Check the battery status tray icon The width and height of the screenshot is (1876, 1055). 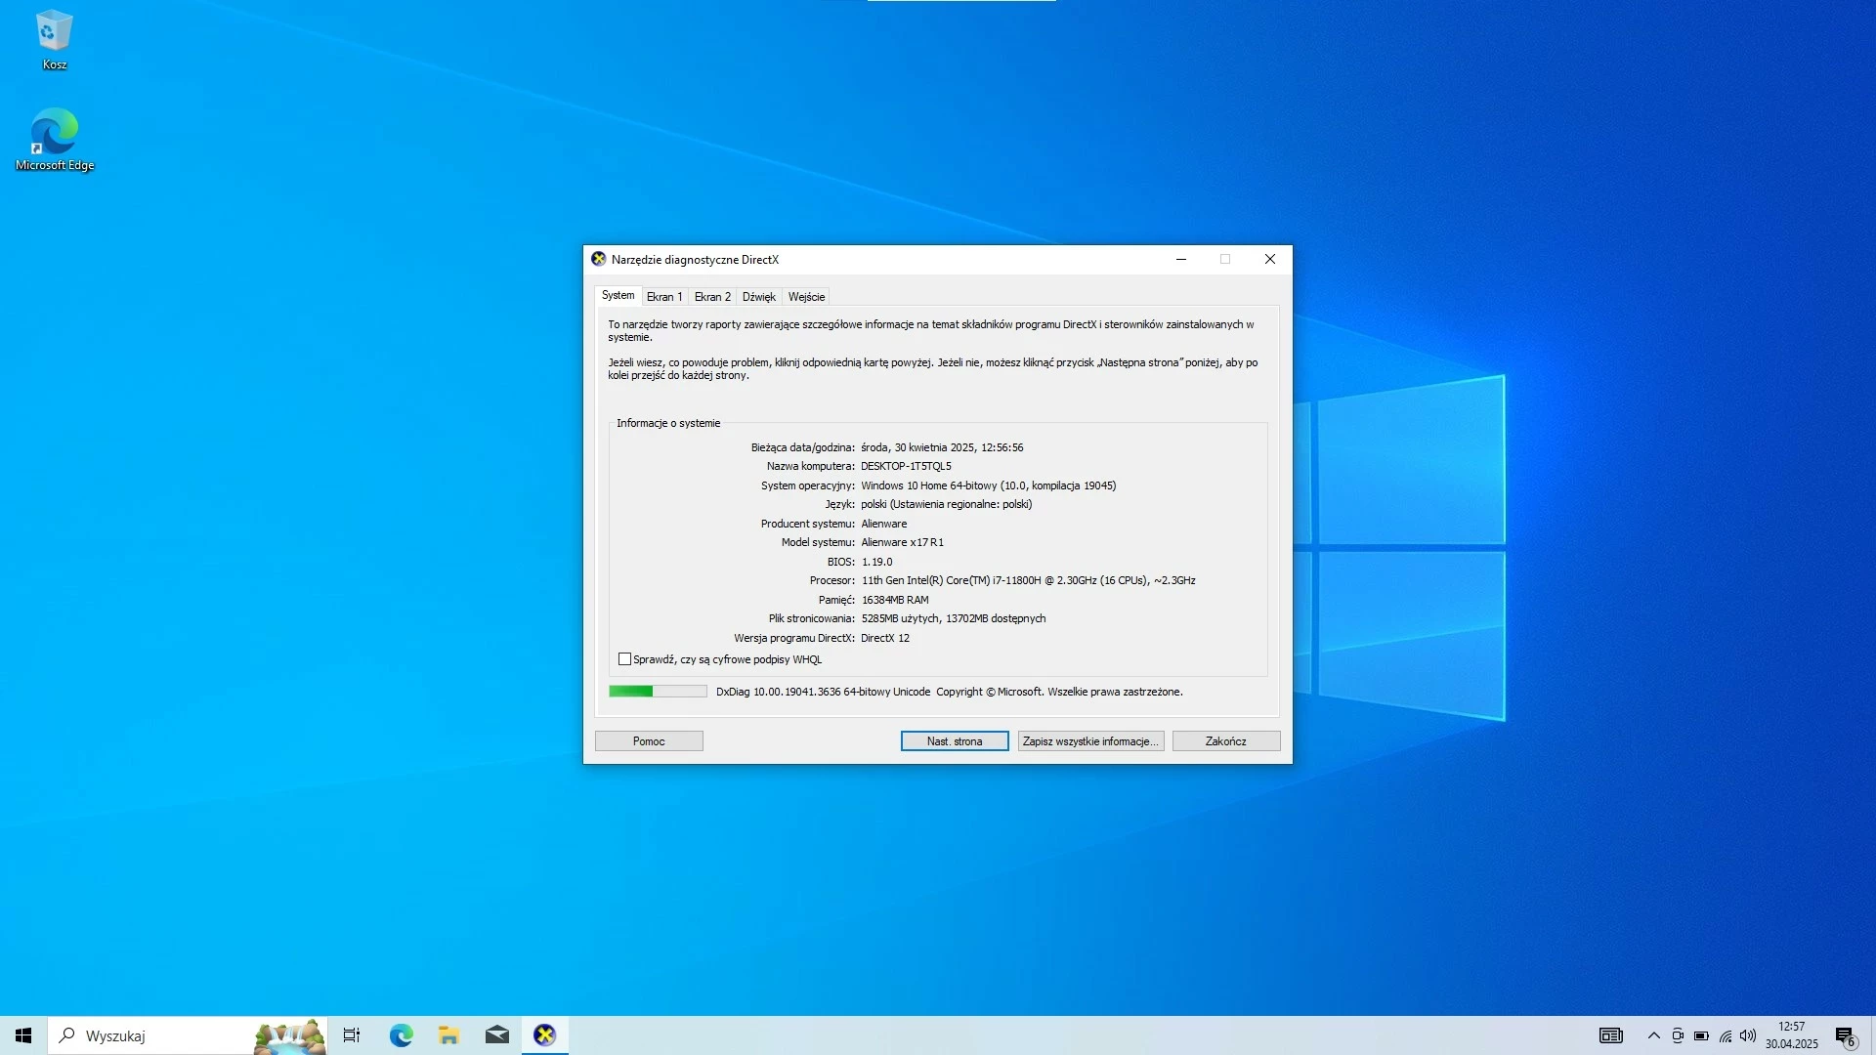tap(1701, 1035)
